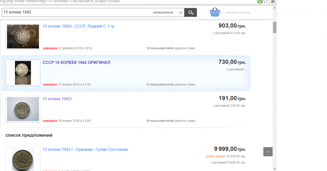Viewport: 327px width, 171px height.
Task: Click the 903,00 грн. coin thumbnail
Action: [23, 36]
